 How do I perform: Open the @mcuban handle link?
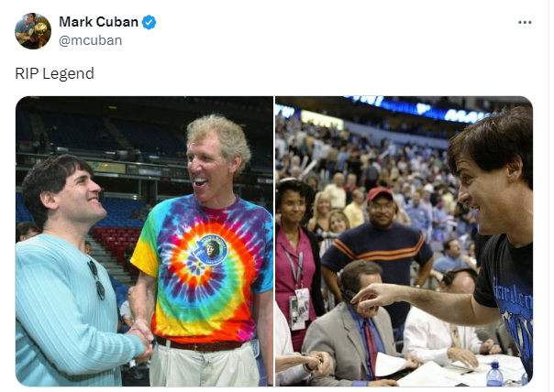91,40
